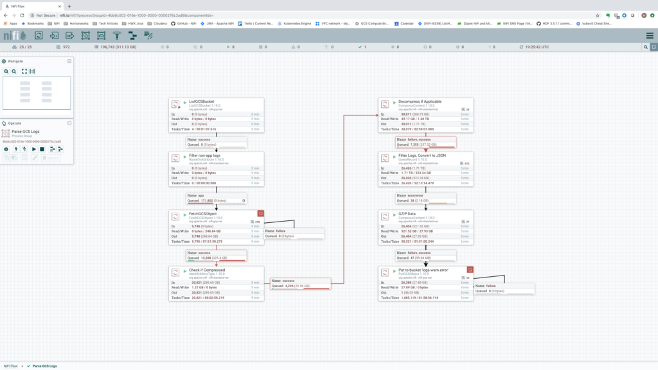658x370 pixels.
Task: Toggle the bulletin board icon at top right
Action: pyautogui.click(x=654, y=47)
